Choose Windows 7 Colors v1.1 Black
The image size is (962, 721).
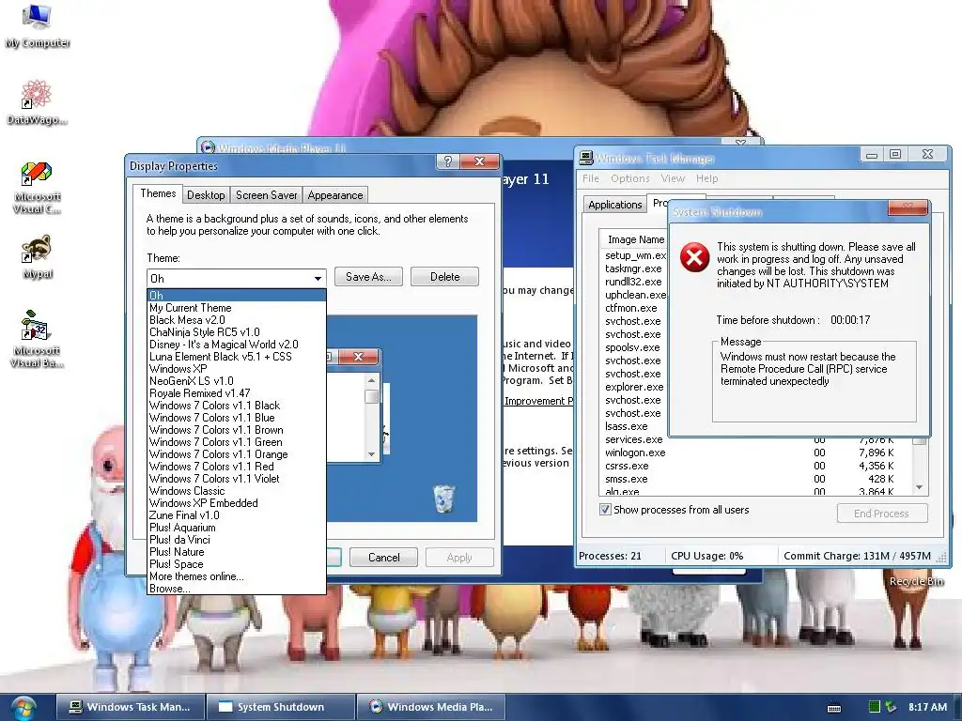pyautogui.click(x=236, y=406)
